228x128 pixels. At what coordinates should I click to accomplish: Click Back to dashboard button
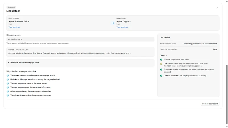(x=210, y=104)
